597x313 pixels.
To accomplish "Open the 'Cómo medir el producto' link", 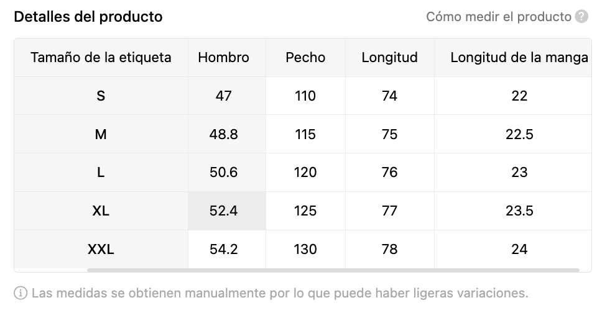I will pyautogui.click(x=498, y=17).
